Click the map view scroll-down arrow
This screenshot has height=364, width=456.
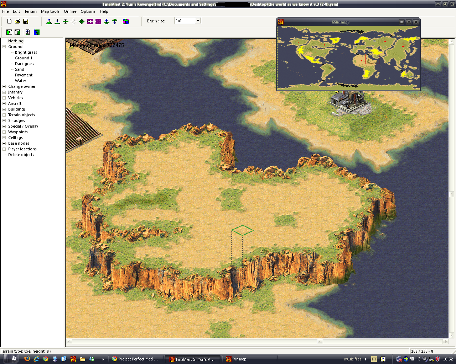click(452, 335)
